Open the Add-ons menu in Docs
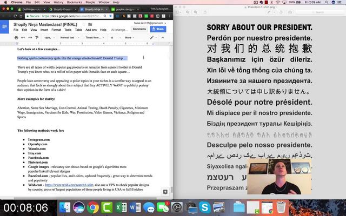This screenshot has width=346, height=216. pos(91,30)
